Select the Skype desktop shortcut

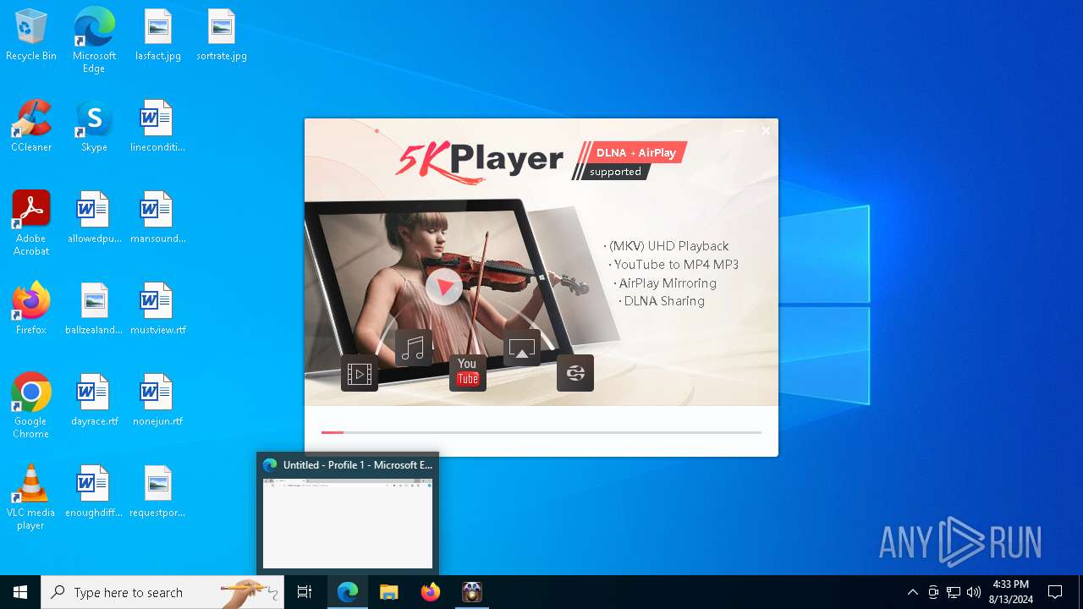(94, 127)
